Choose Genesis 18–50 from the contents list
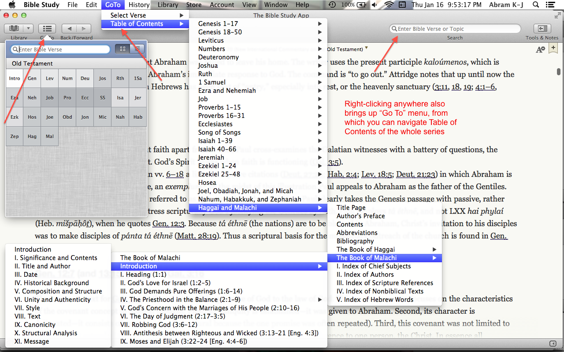 (x=220, y=32)
